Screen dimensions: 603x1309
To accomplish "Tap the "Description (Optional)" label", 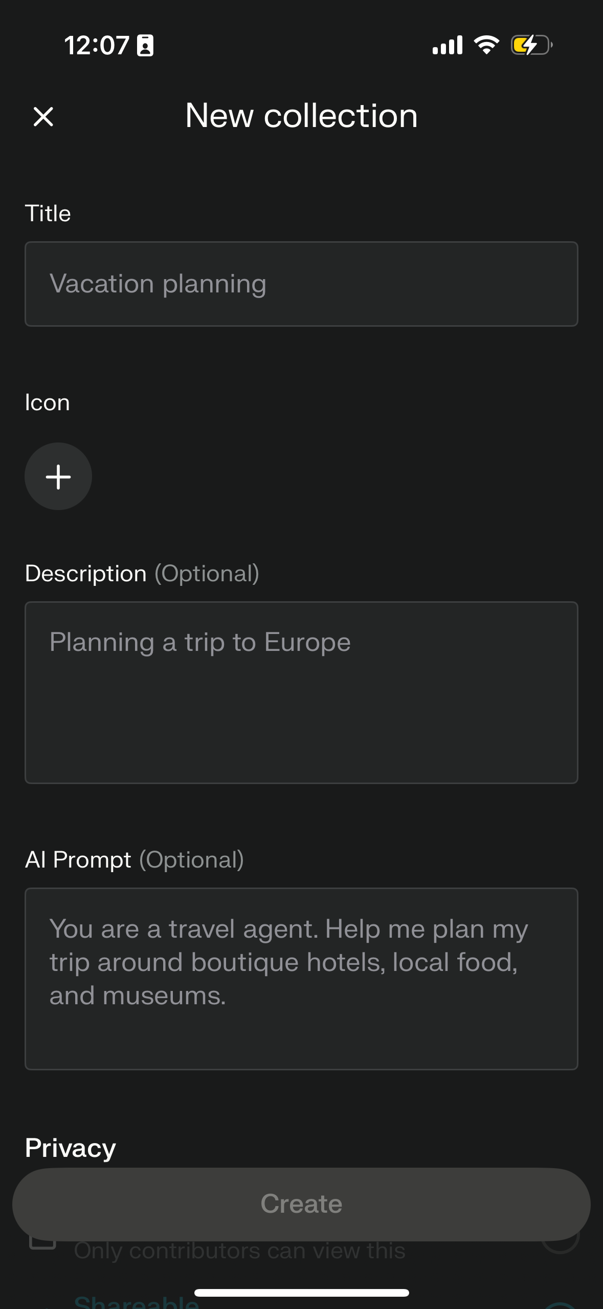I will [142, 573].
